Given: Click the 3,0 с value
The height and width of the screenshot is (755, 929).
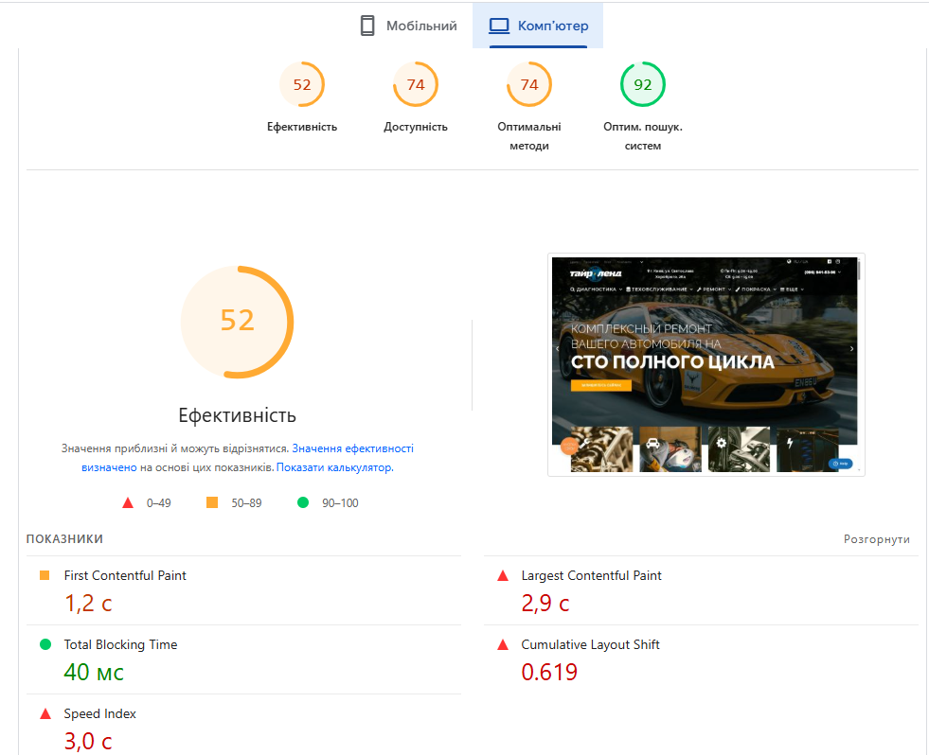Looking at the screenshot, I should point(88,742).
